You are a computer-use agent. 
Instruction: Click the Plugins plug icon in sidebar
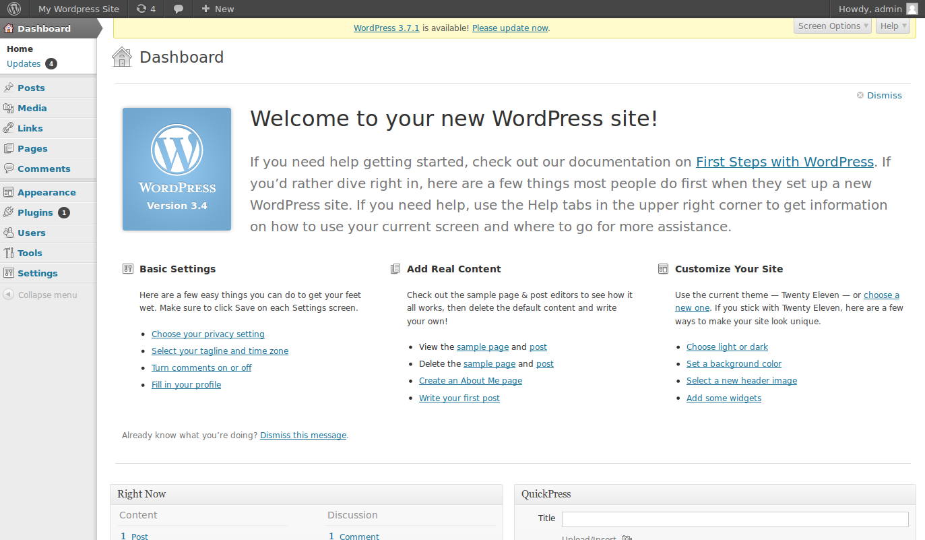(9, 212)
